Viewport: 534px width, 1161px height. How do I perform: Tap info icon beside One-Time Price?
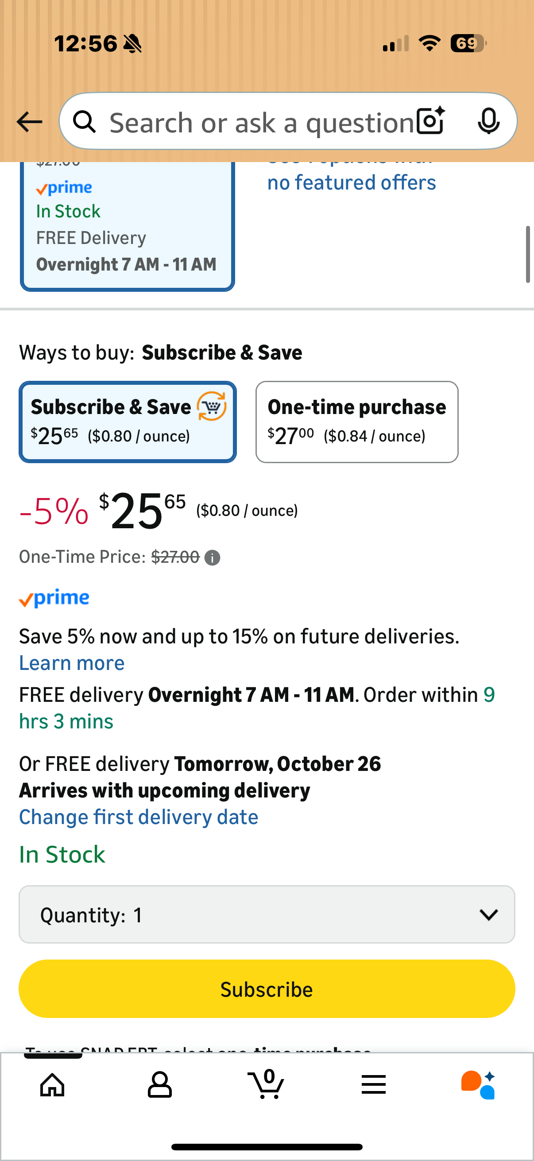(212, 558)
